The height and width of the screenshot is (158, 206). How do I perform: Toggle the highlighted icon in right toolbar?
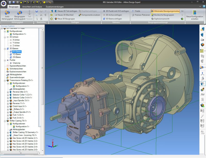(202, 83)
